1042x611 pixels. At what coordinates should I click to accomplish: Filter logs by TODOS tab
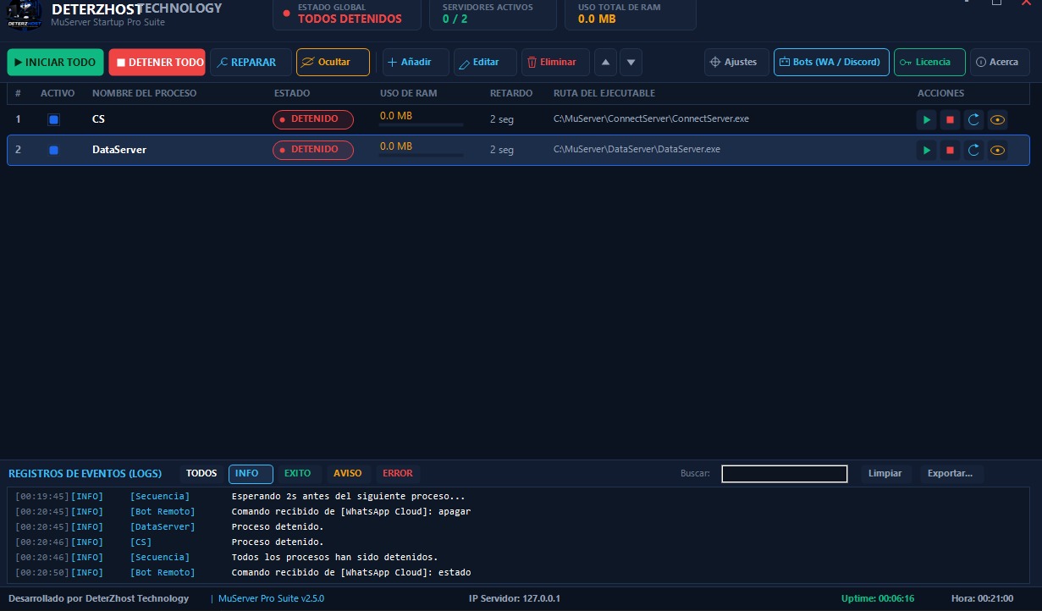tap(201, 474)
